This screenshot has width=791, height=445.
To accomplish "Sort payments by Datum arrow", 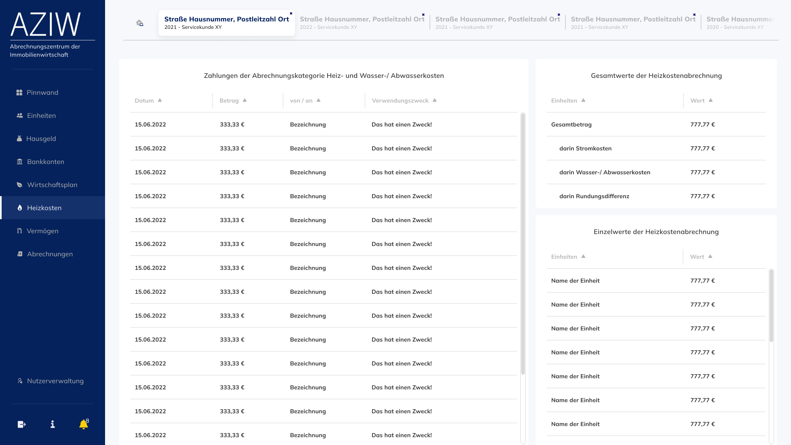I will click(160, 101).
